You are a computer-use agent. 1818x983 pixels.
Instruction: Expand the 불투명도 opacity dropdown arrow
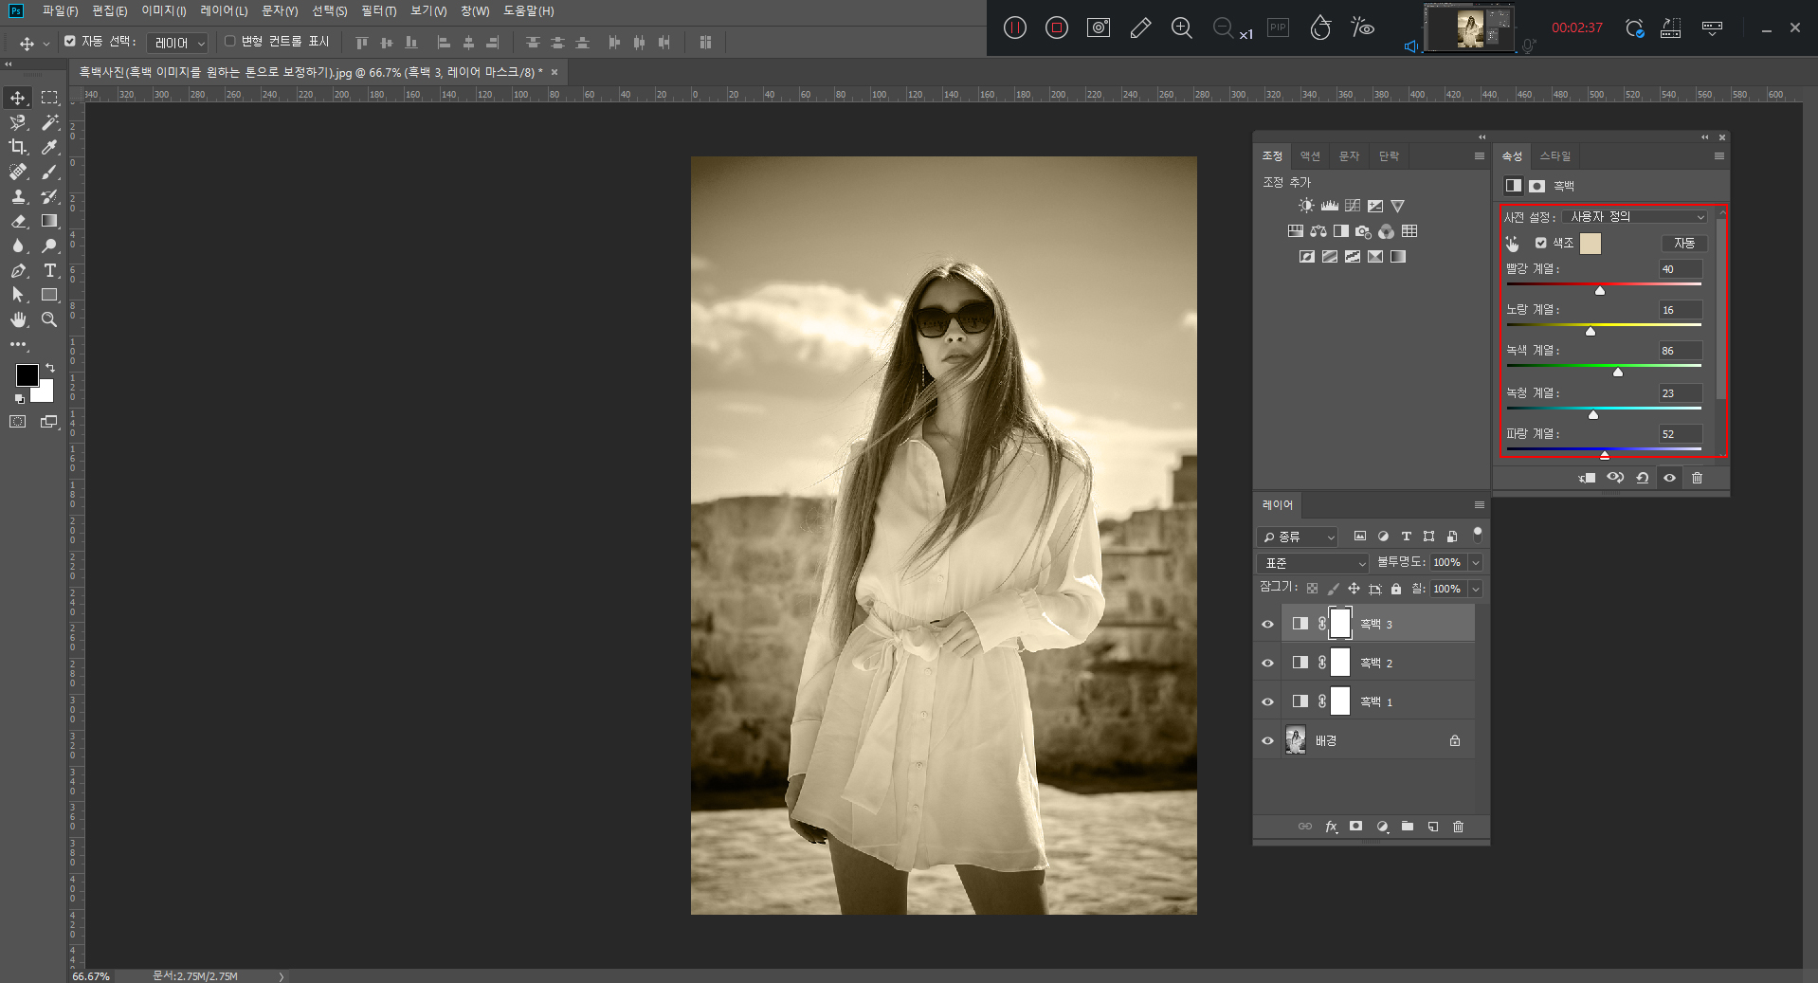point(1476,563)
